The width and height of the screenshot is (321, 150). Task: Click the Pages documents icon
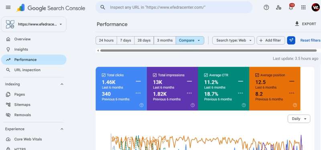[x=8, y=95]
